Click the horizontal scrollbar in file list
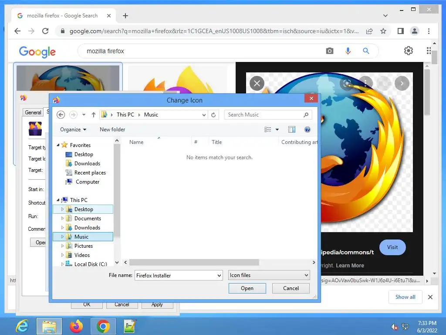The image size is (446, 335). tap(194, 262)
